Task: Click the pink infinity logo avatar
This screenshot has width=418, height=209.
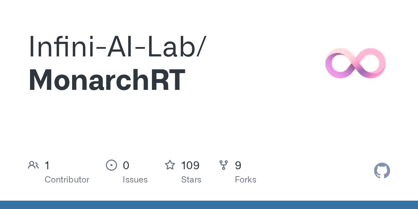Action: tap(355, 63)
